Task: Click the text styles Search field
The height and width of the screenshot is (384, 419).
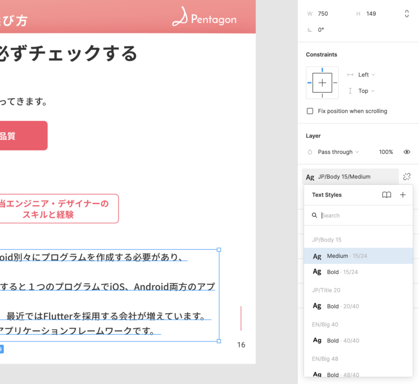Action: (361, 215)
